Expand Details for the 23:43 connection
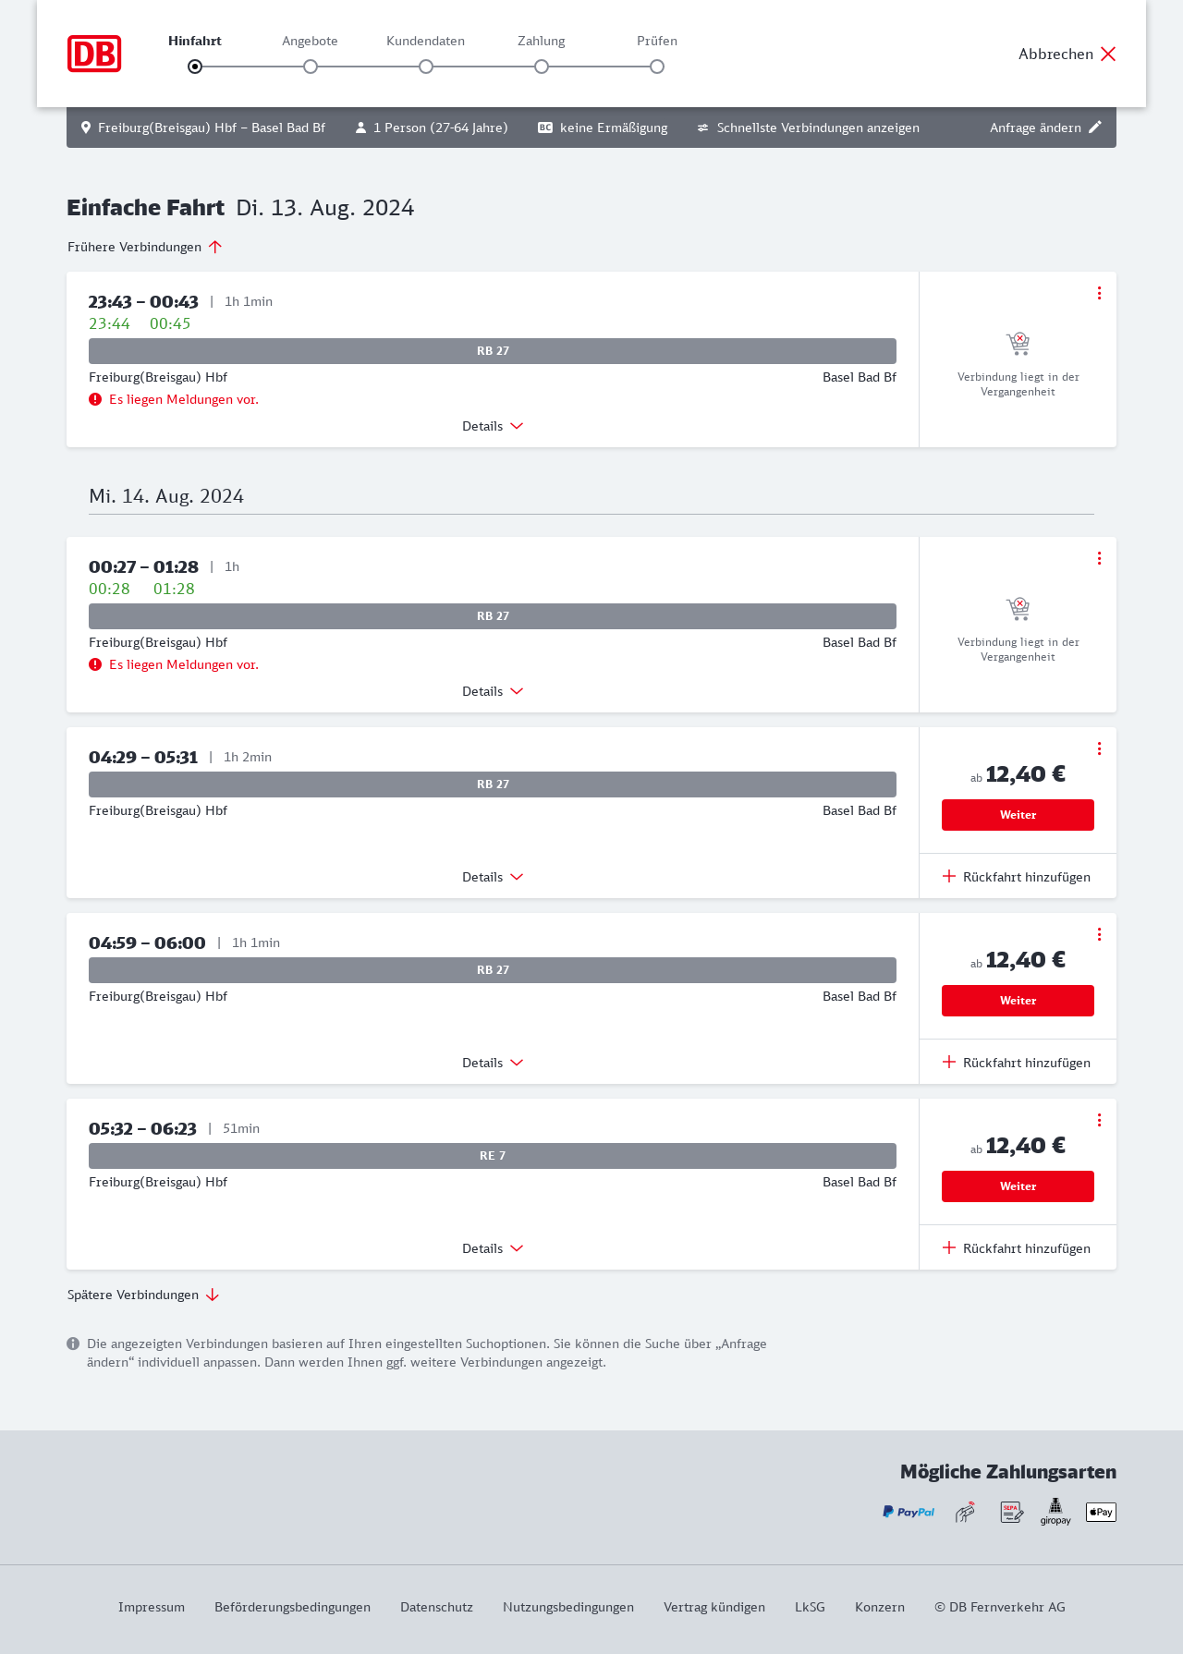The width and height of the screenshot is (1183, 1654). (493, 426)
